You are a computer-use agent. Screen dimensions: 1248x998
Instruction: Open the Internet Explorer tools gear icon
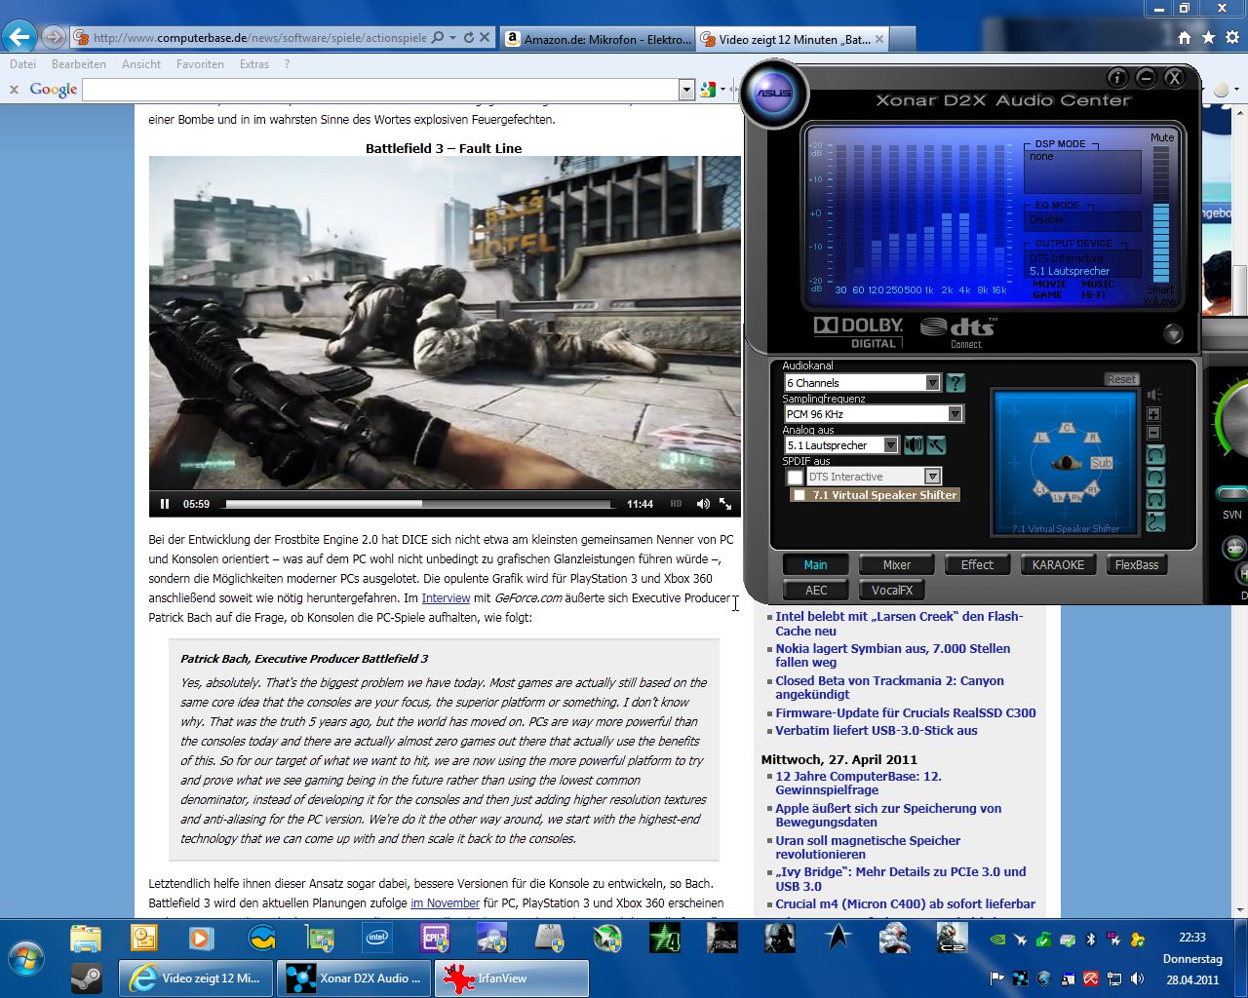(x=1232, y=37)
